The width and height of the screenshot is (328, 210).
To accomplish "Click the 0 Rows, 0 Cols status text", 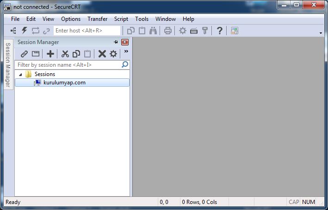I will click(199, 202).
